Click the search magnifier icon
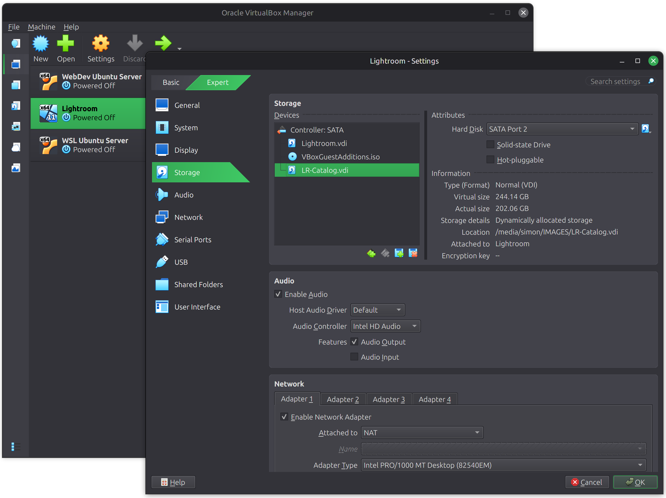 (651, 81)
